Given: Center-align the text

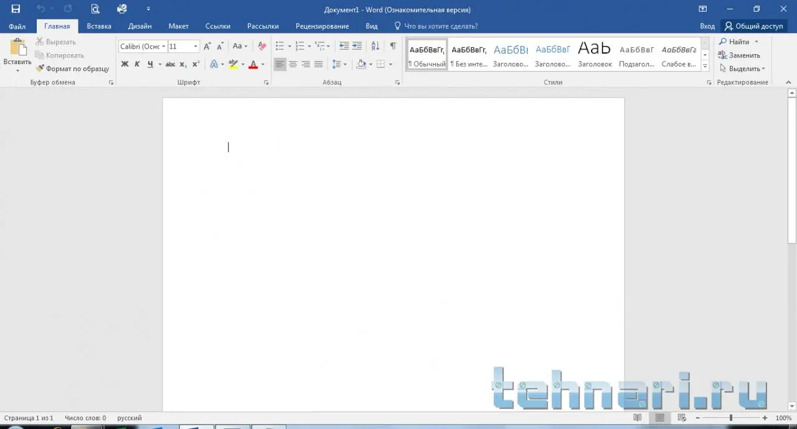Looking at the screenshot, I should tap(293, 64).
